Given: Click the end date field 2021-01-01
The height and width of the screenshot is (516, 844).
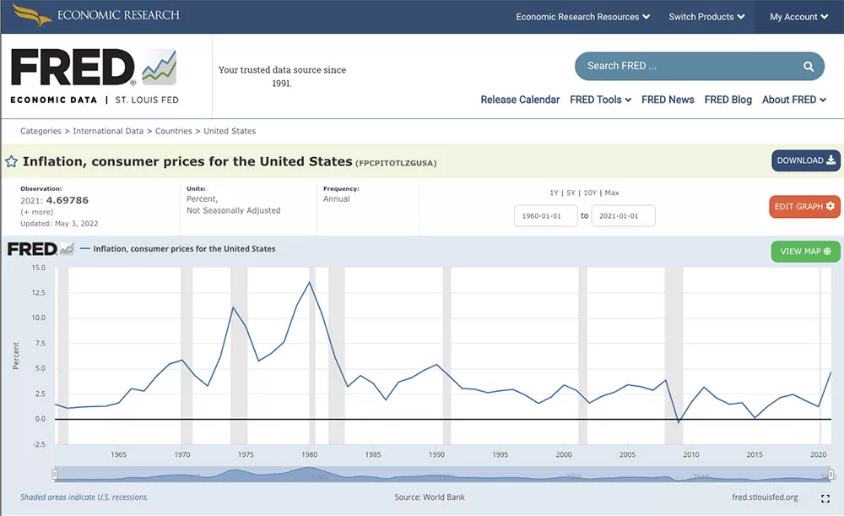Looking at the screenshot, I should (624, 216).
